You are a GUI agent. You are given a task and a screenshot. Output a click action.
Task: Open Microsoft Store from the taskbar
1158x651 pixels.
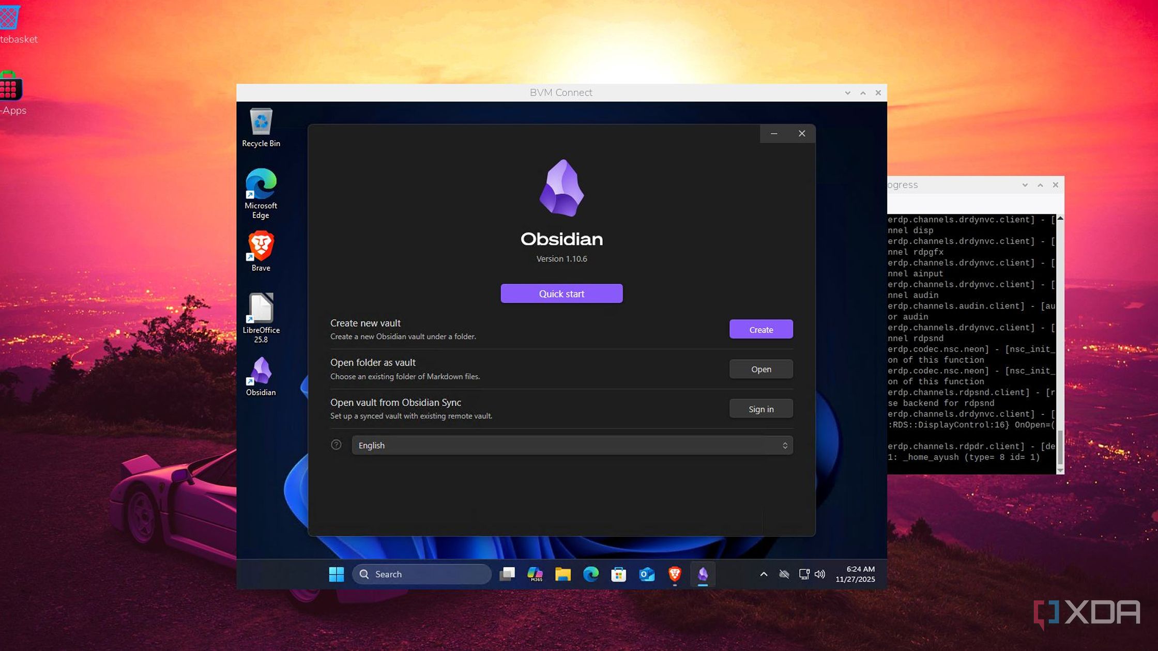coord(619,574)
